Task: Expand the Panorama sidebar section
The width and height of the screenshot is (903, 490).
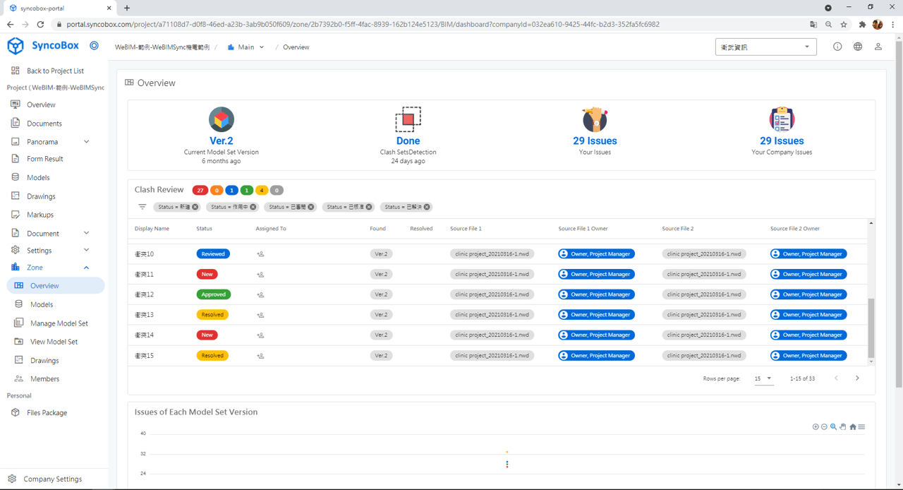Action: click(x=87, y=142)
